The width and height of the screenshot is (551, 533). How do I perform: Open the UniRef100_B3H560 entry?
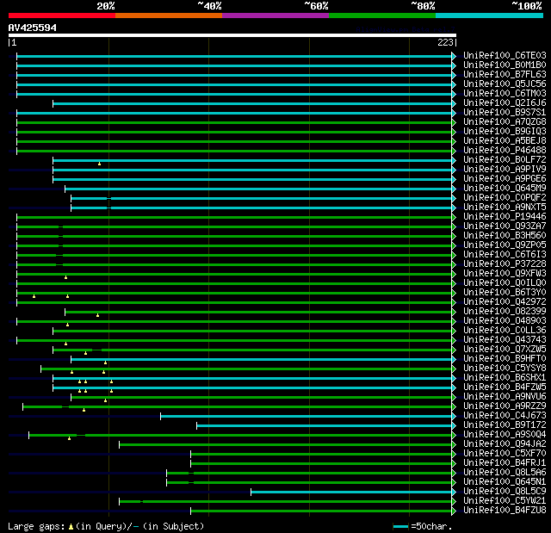[505, 236]
